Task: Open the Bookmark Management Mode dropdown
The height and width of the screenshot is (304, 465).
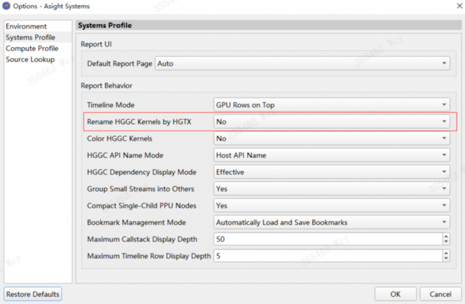Action: [332, 223]
